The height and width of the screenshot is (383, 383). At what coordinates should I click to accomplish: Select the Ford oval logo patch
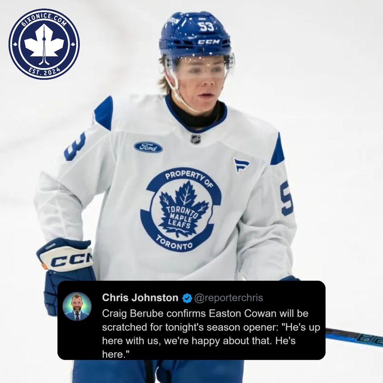tap(148, 147)
